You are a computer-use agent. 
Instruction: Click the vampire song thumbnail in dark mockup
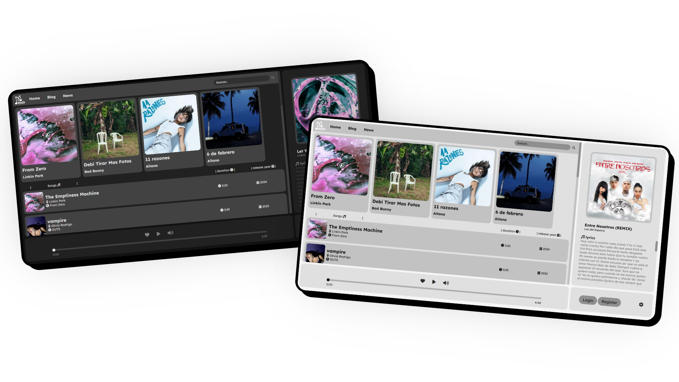click(36, 226)
